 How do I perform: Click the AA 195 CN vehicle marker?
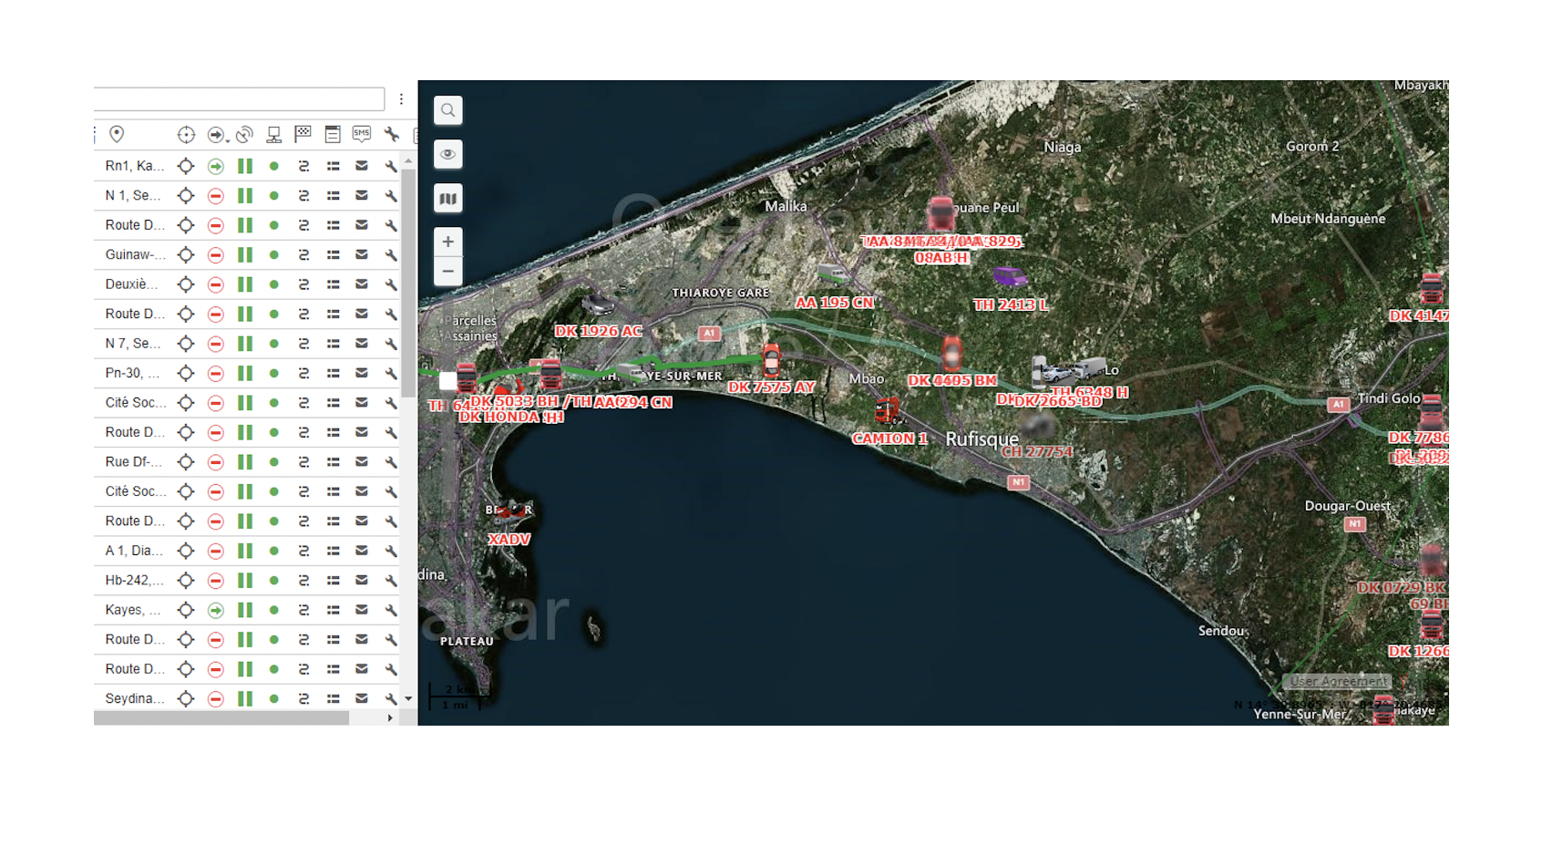833,273
